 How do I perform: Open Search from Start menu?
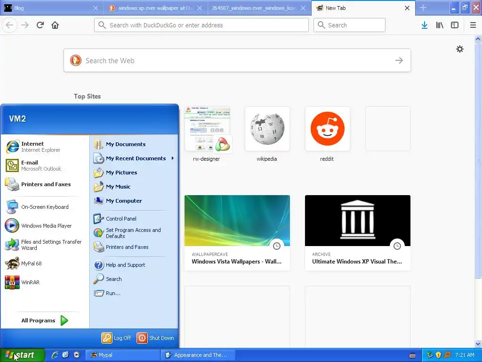click(134, 279)
